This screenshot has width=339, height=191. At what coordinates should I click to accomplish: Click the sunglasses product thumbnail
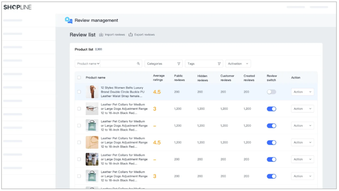(92, 109)
